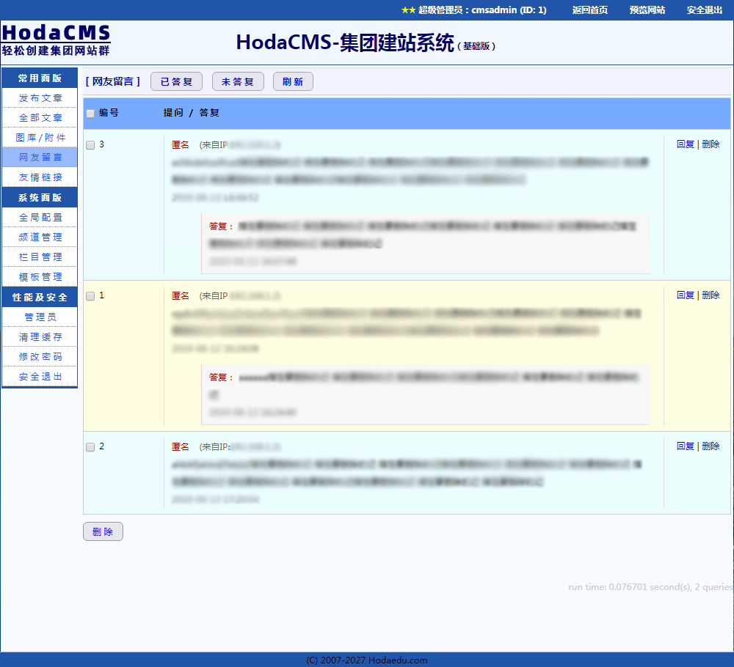The height and width of the screenshot is (667, 734).
Task: Click 回复 for message 1
Action: coord(686,295)
